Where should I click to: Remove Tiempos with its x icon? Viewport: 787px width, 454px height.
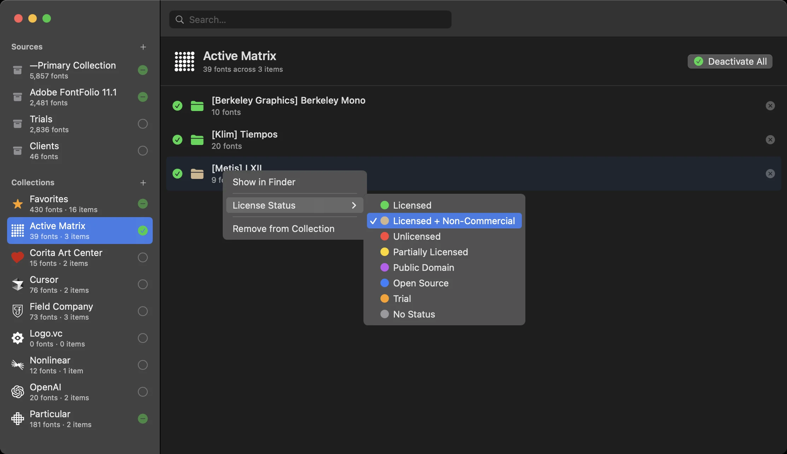pos(770,140)
